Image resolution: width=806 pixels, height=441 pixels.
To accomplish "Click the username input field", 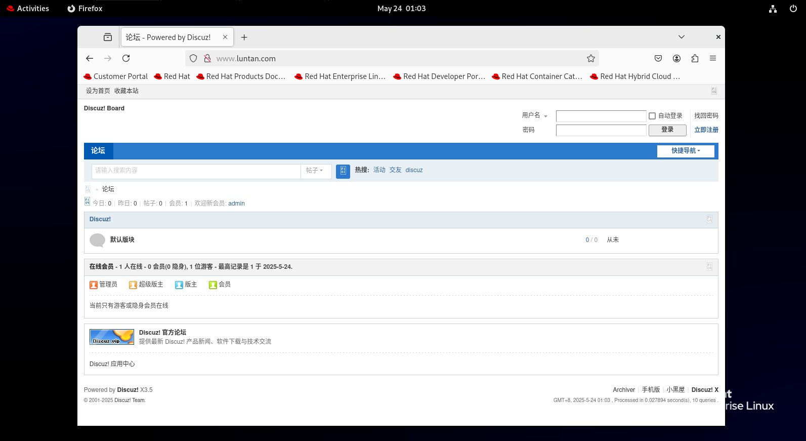I will click(x=601, y=116).
